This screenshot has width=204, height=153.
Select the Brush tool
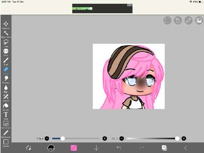click(6, 62)
